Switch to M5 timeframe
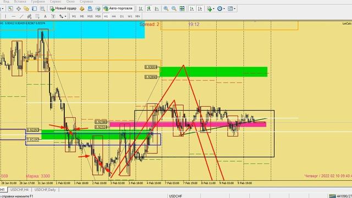The width and height of the screenshot is (352, 198). coord(82,16)
